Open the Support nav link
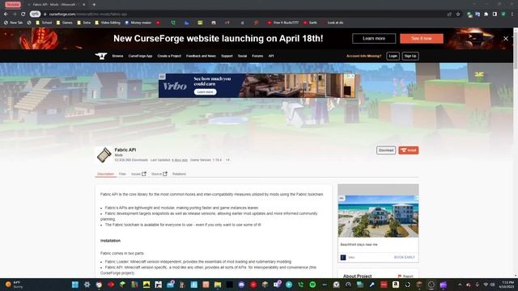This screenshot has width=518, height=291. [227, 56]
